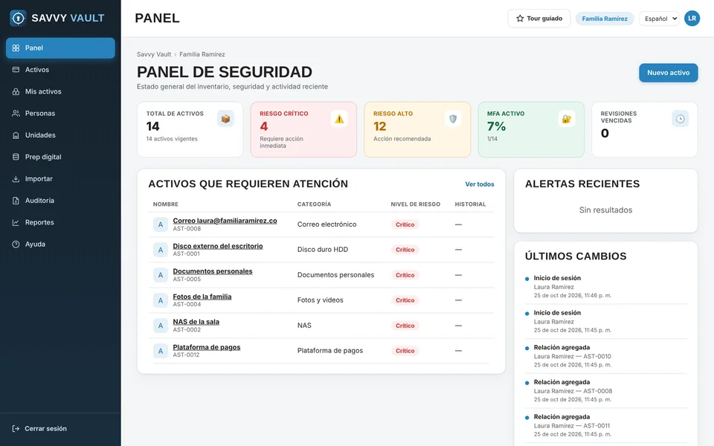The width and height of the screenshot is (714, 446).
Task: Click the Personas people icon
Action: tap(16, 113)
